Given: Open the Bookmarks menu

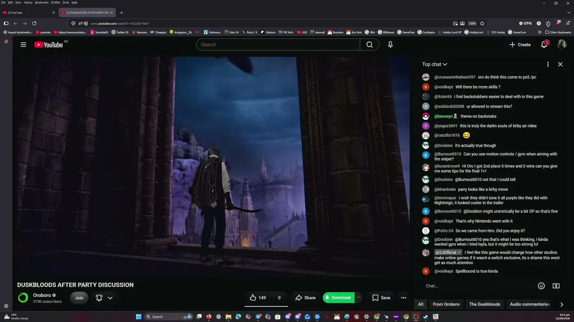Looking at the screenshot, I should (42, 2).
